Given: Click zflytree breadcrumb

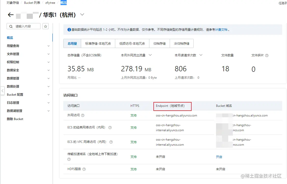Looking at the screenshot, I should (50, 3).
